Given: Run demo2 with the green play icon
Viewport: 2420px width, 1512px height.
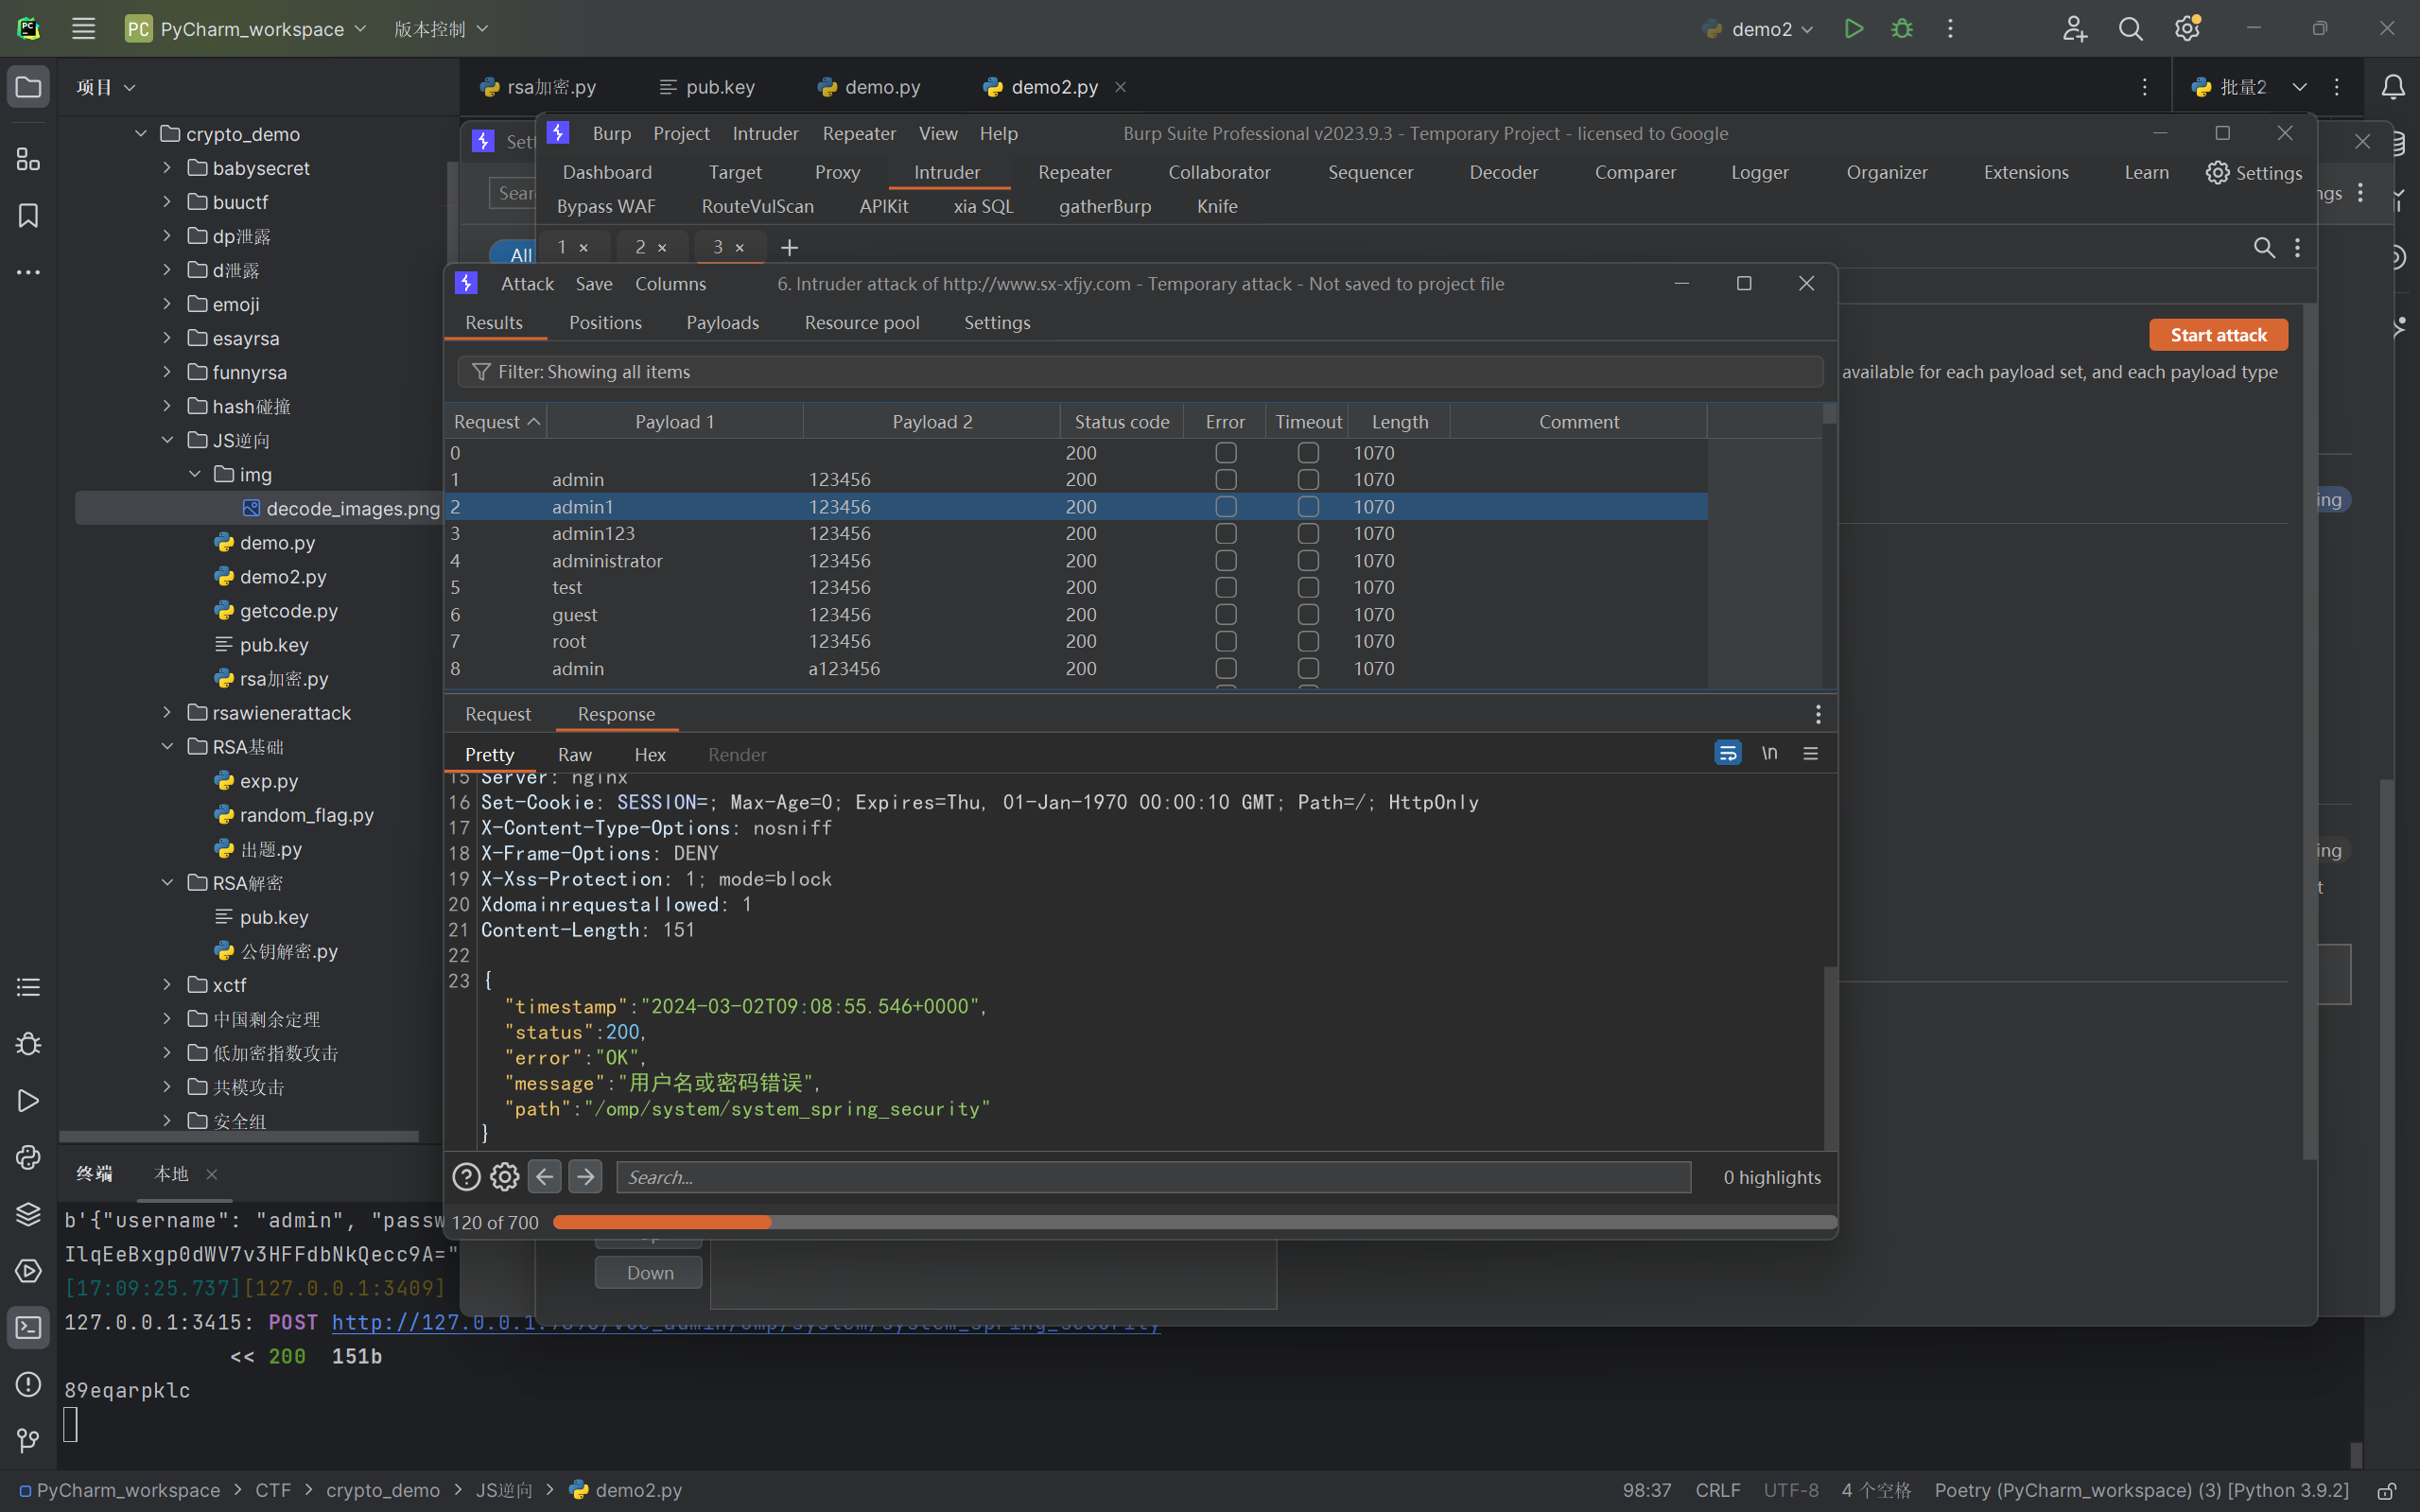Looking at the screenshot, I should tap(1853, 29).
